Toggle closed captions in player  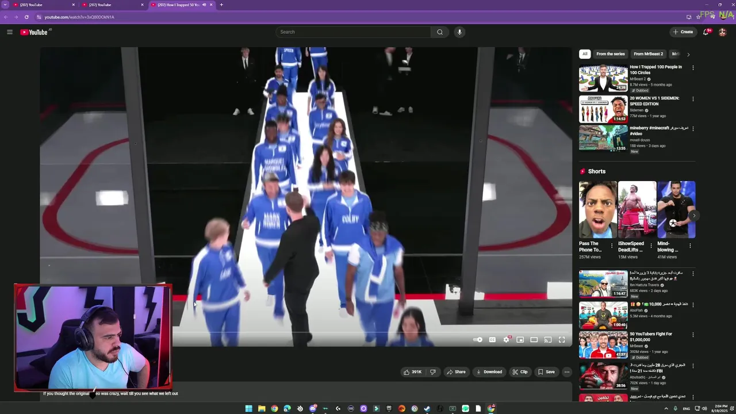[492, 340]
